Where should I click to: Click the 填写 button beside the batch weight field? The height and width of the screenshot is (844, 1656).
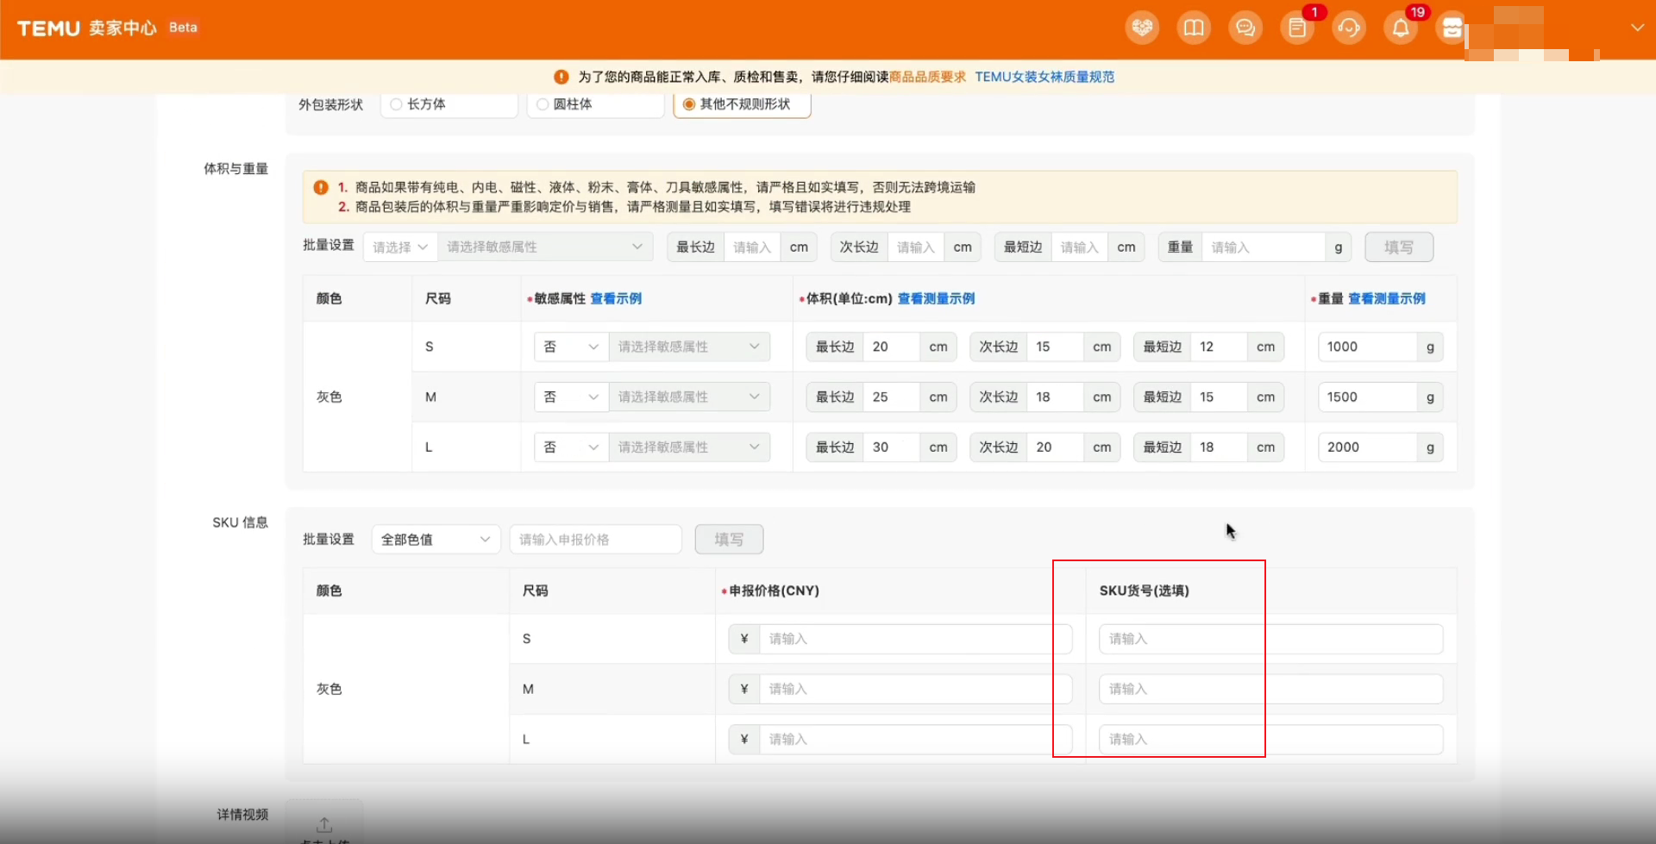tap(1398, 247)
